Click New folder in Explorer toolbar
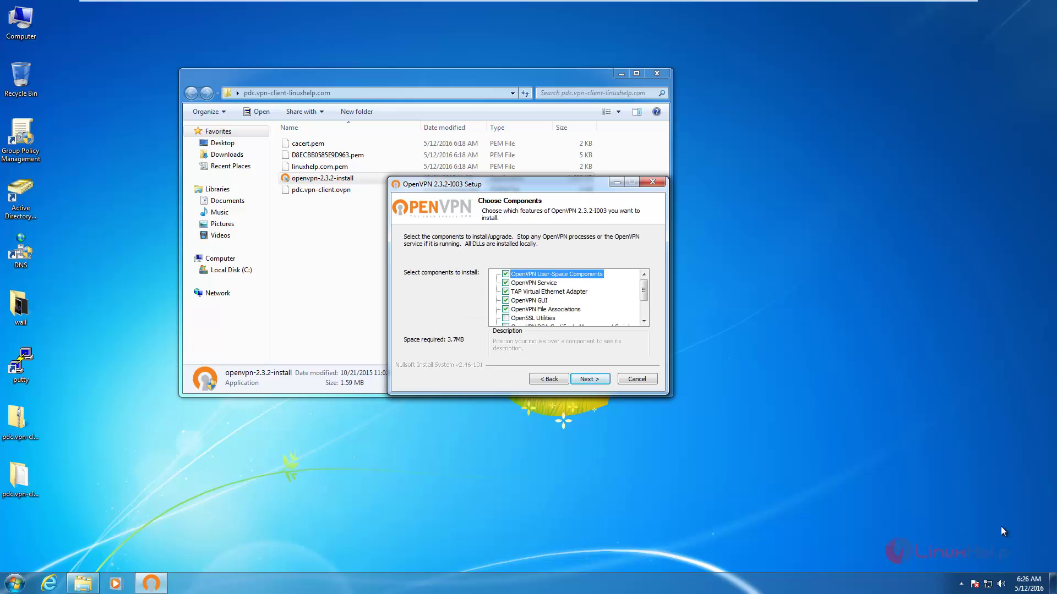The width and height of the screenshot is (1057, 594). tap(357, 112)
